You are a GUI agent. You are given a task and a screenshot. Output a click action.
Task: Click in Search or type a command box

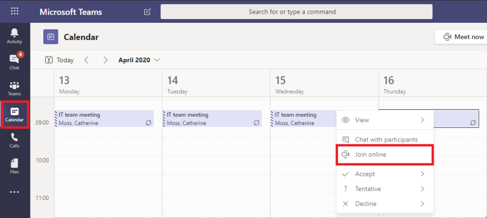(296, 12)
